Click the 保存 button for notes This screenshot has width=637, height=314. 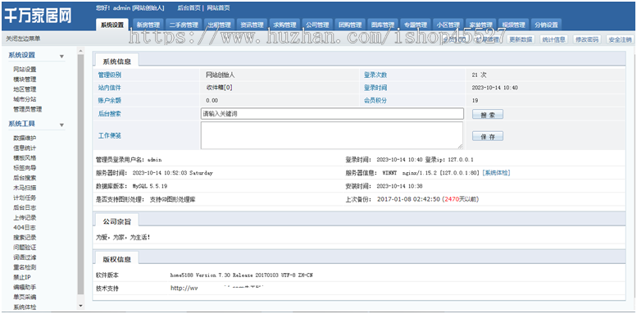[488, 136]
